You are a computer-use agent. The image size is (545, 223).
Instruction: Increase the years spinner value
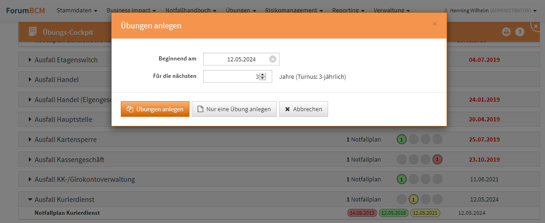click(263, 75)
